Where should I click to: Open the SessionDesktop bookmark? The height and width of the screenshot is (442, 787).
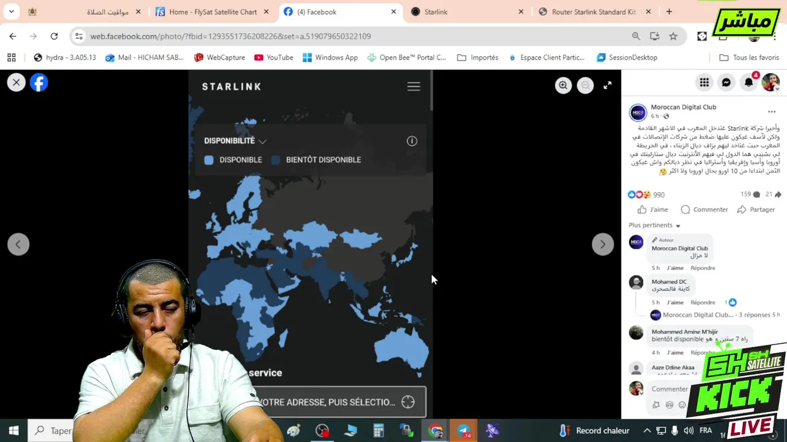(627, 58)
